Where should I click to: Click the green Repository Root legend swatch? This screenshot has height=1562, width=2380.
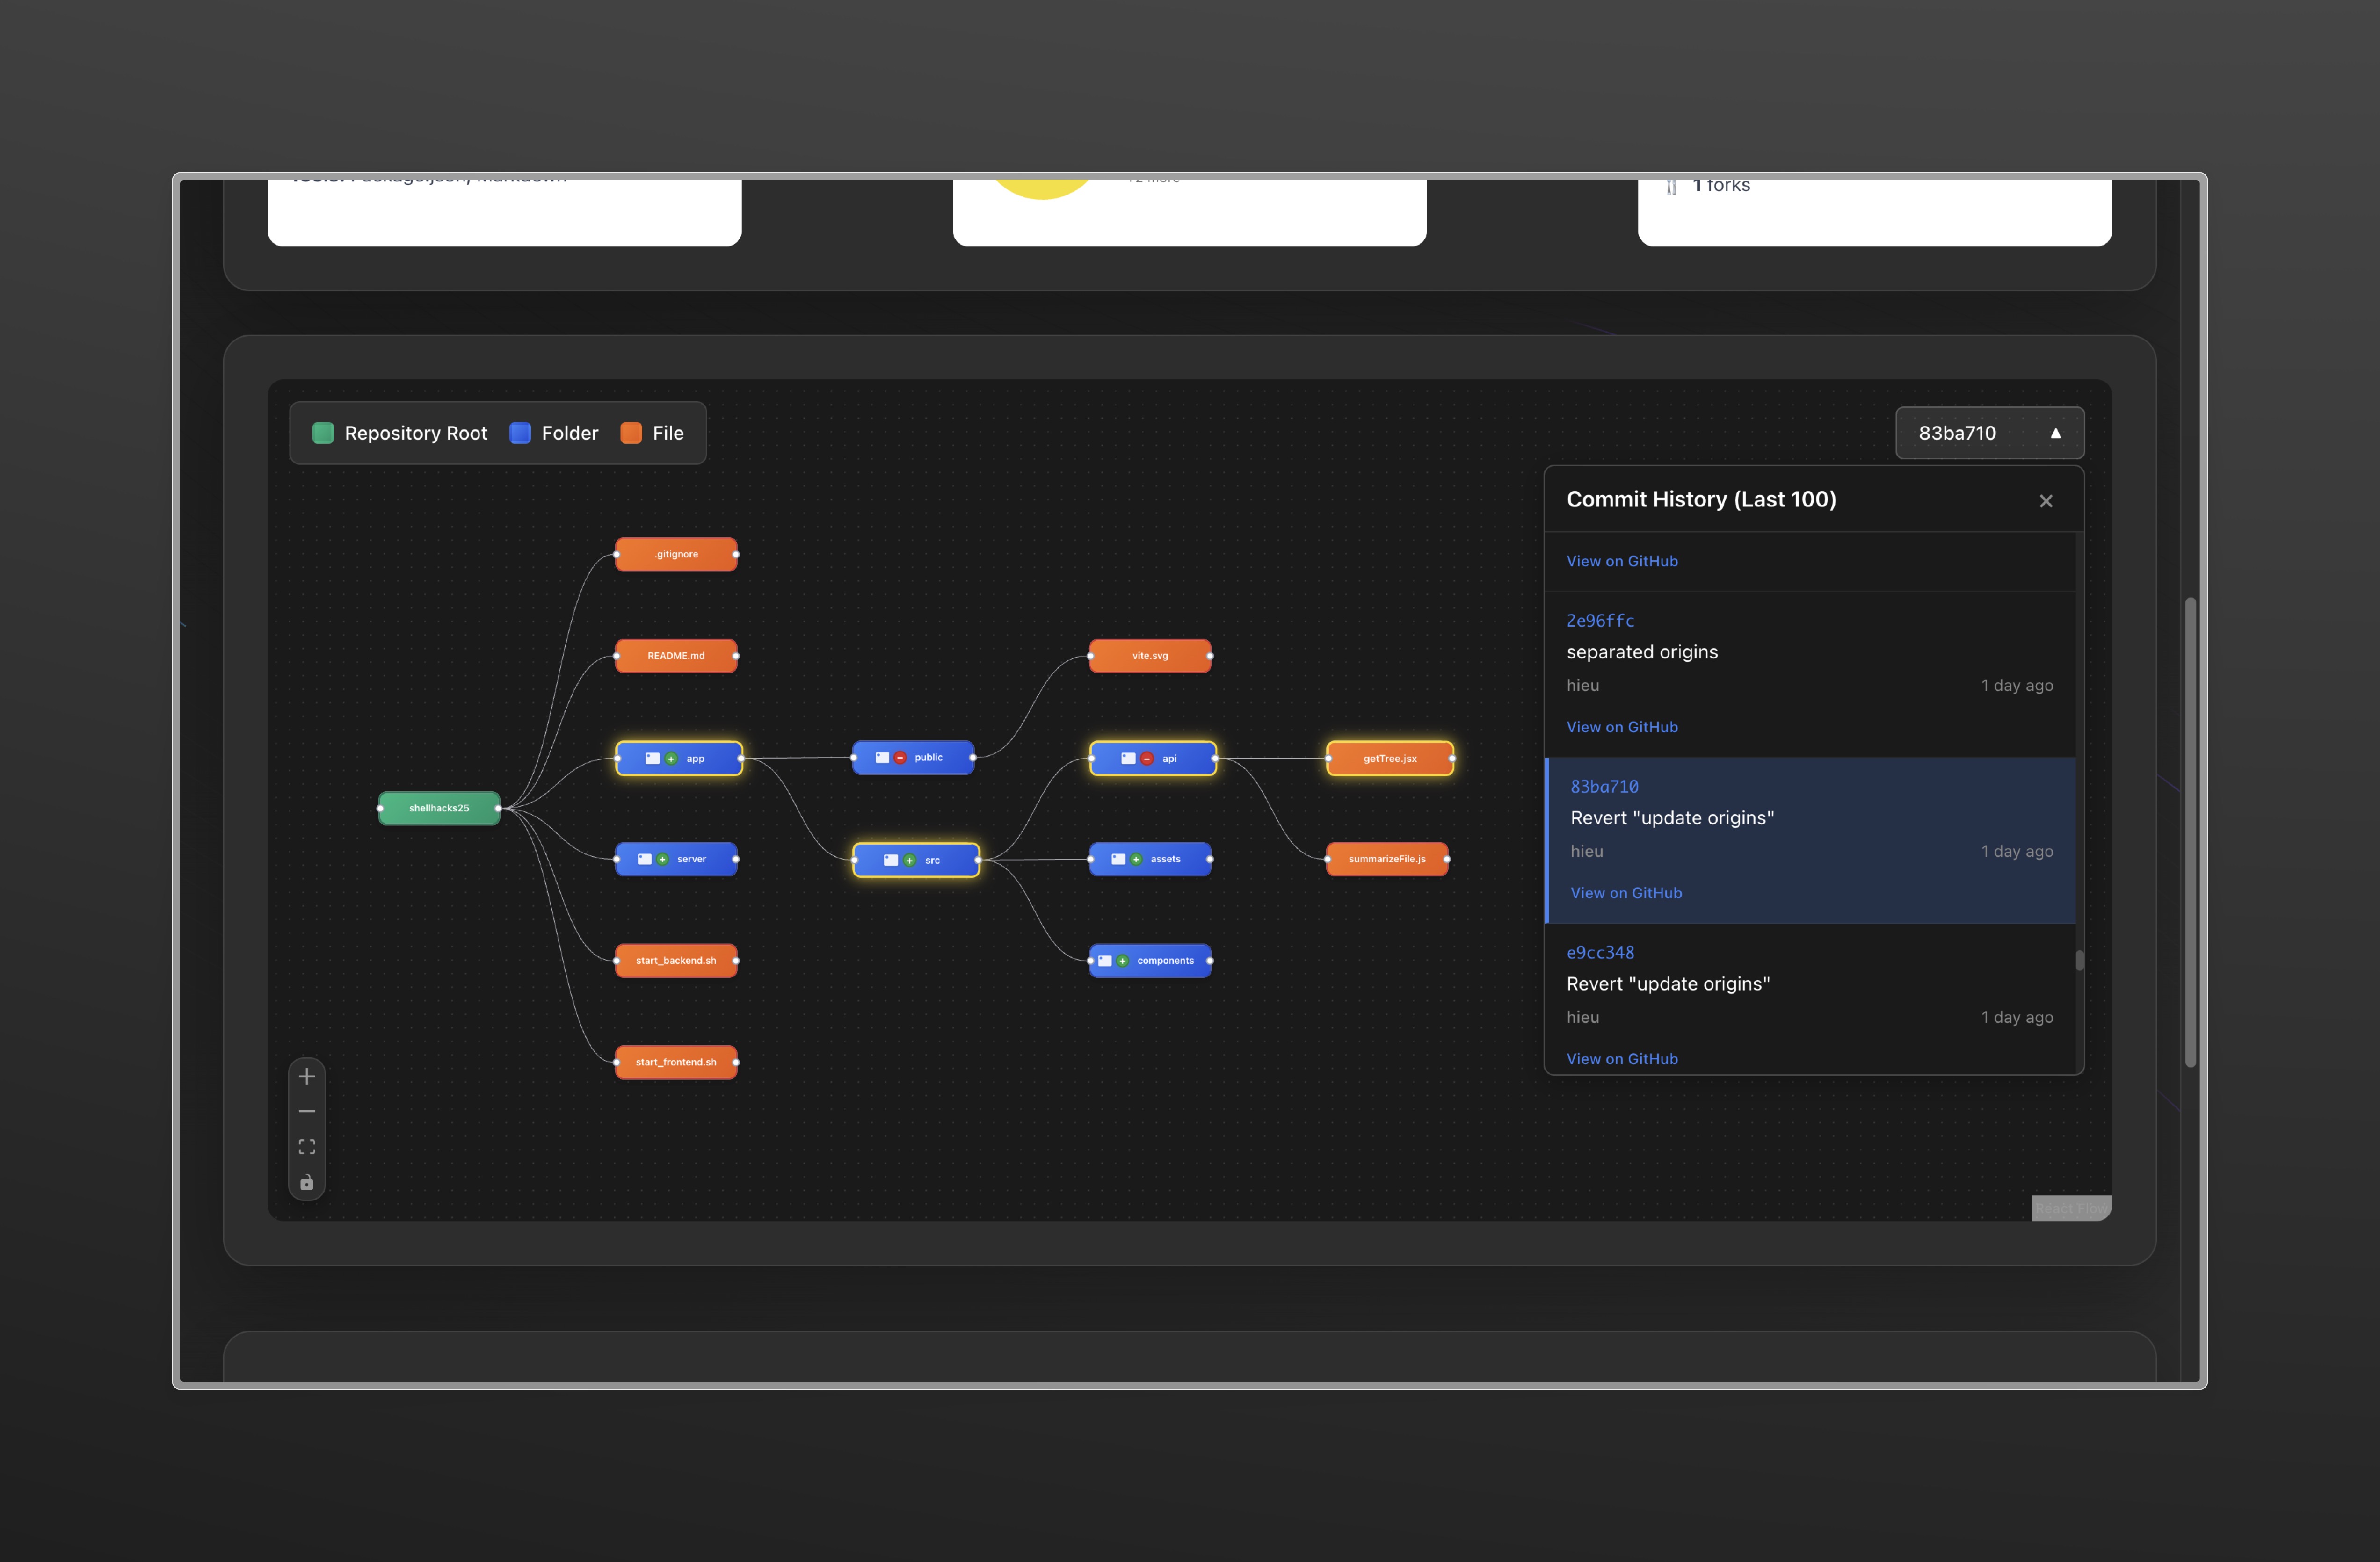click(323, 433)
